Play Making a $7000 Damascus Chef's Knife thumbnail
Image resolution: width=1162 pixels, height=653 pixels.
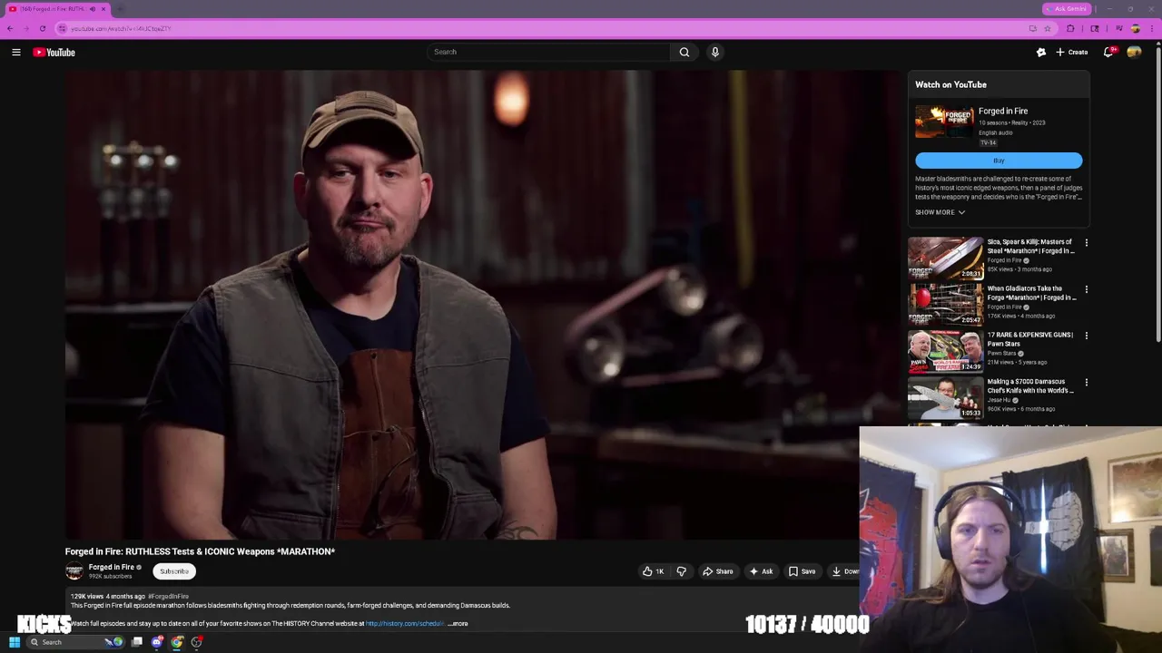945,397
